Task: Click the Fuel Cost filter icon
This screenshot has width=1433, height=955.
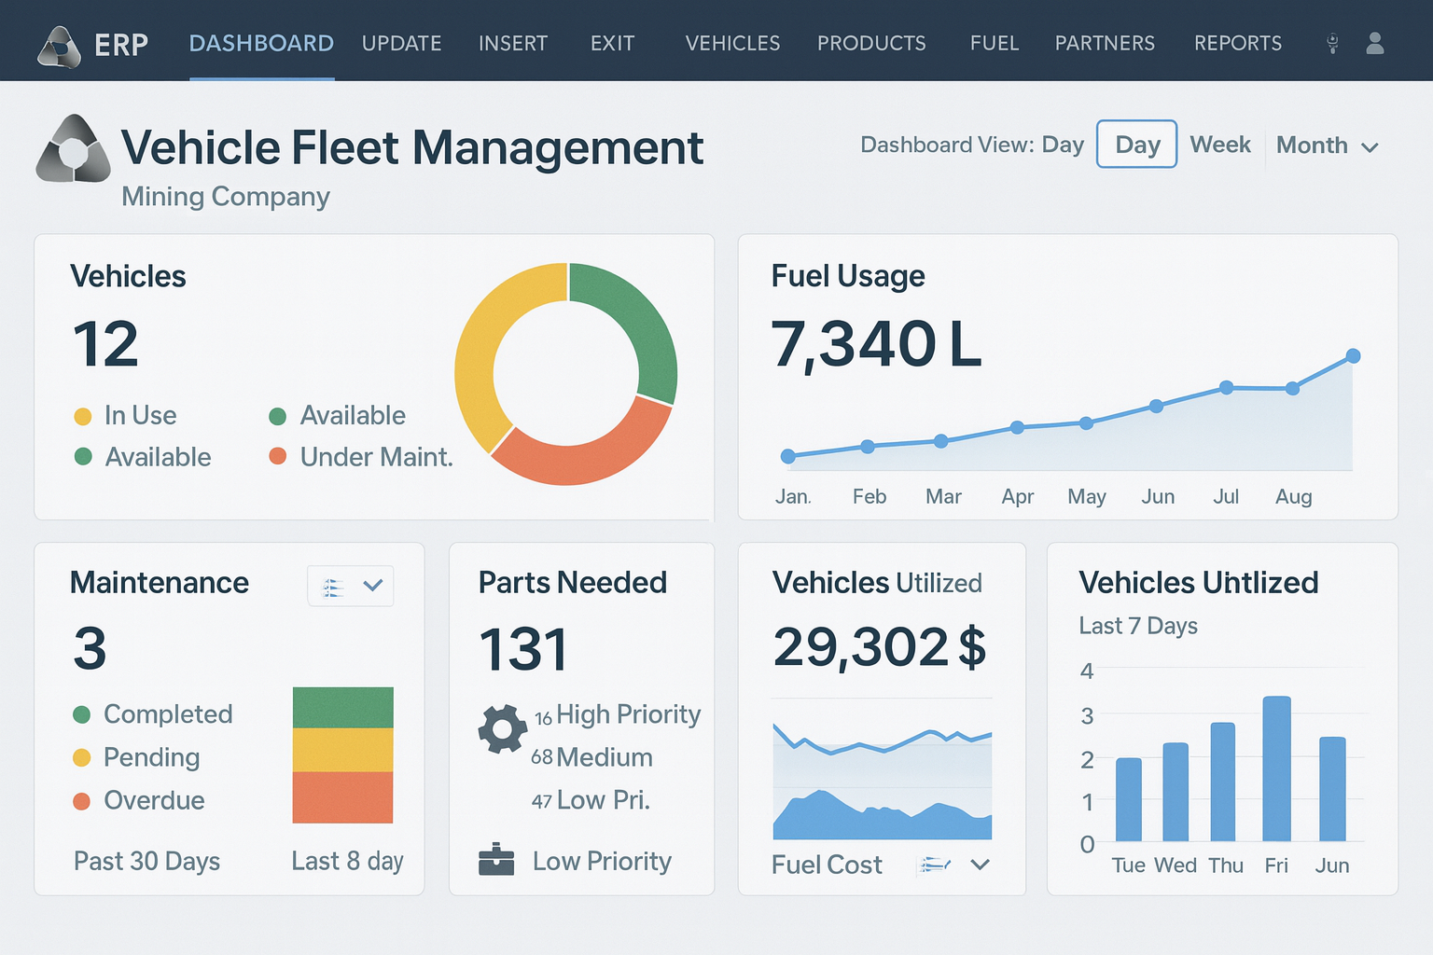Action: point(934,865)
